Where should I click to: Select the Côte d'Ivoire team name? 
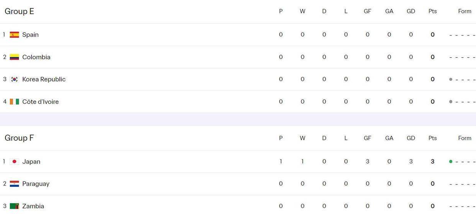pyautogui.click(x=40, y=102)
